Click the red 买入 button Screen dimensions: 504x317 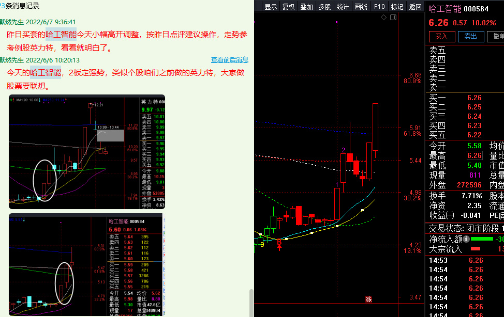click(x=442, y=36)
